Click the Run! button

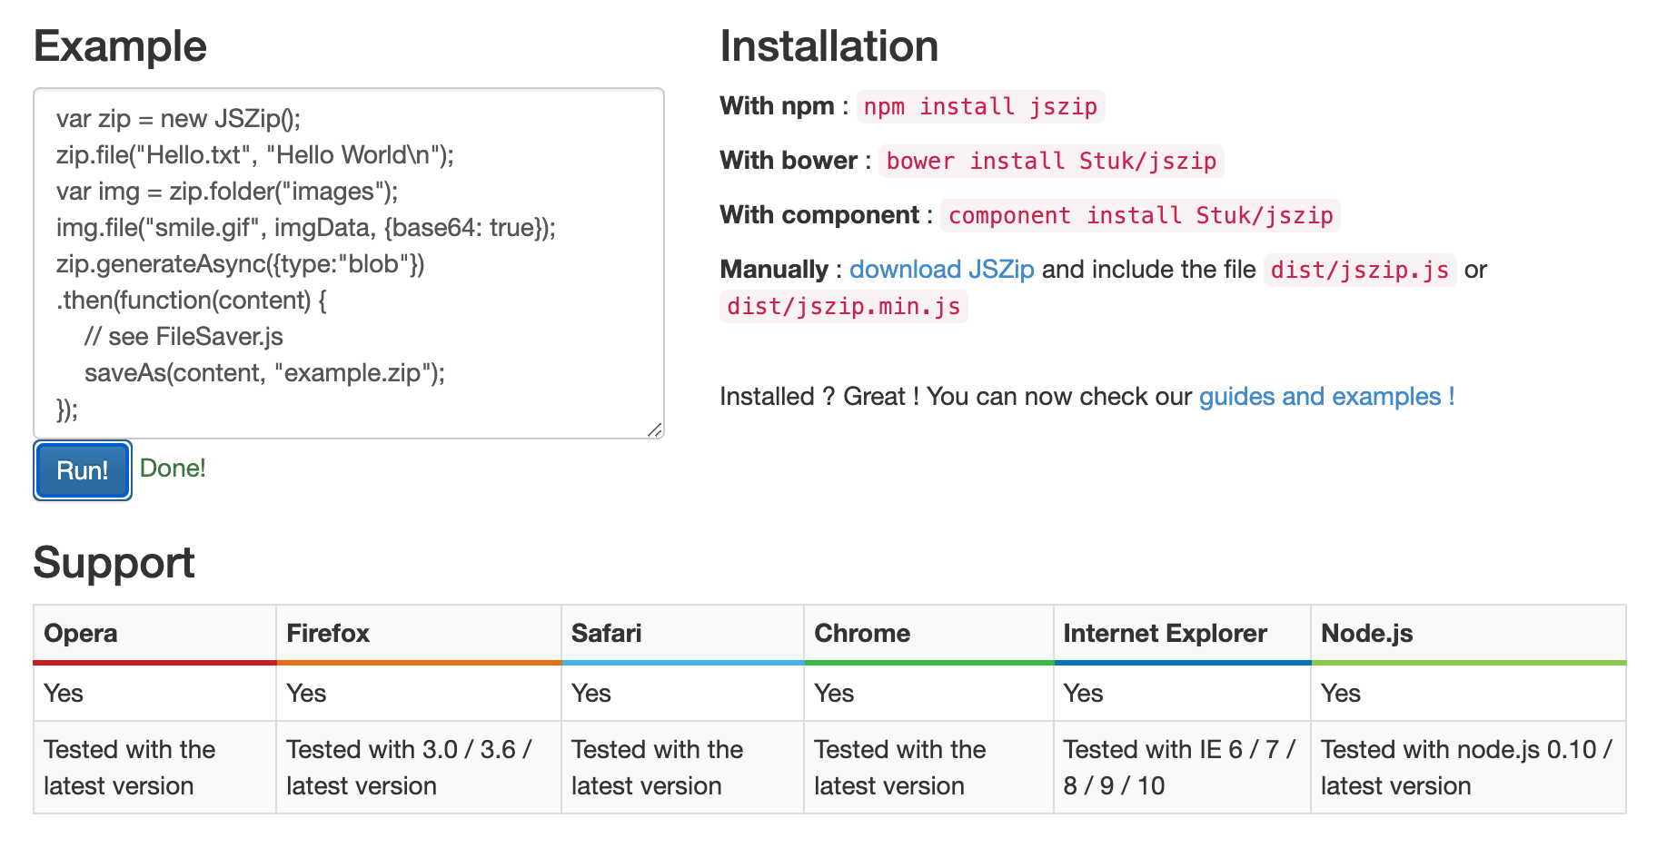(x=82, y=470)
